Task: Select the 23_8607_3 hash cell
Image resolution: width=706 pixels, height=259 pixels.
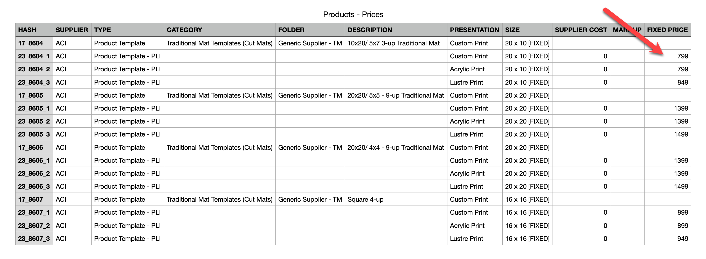Action: (34, 238)
